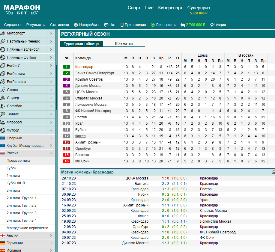
Task: Click the table tennis racket icon
Action: point(3,41)
